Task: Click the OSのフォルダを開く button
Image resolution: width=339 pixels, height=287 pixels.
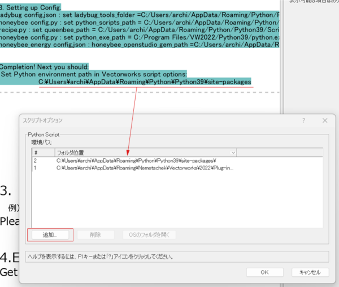Action: 149,234
